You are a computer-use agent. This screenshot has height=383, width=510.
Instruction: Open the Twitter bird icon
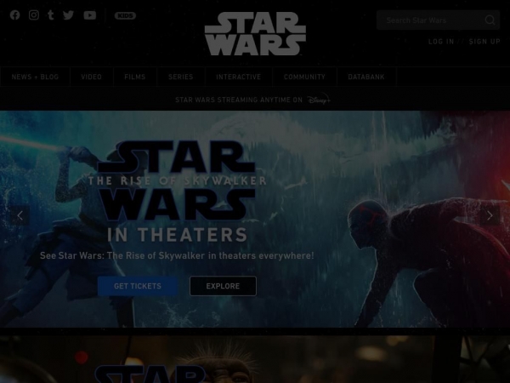tap(68, 15)
